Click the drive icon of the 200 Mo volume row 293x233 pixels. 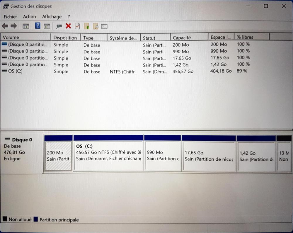coord(4,44)
